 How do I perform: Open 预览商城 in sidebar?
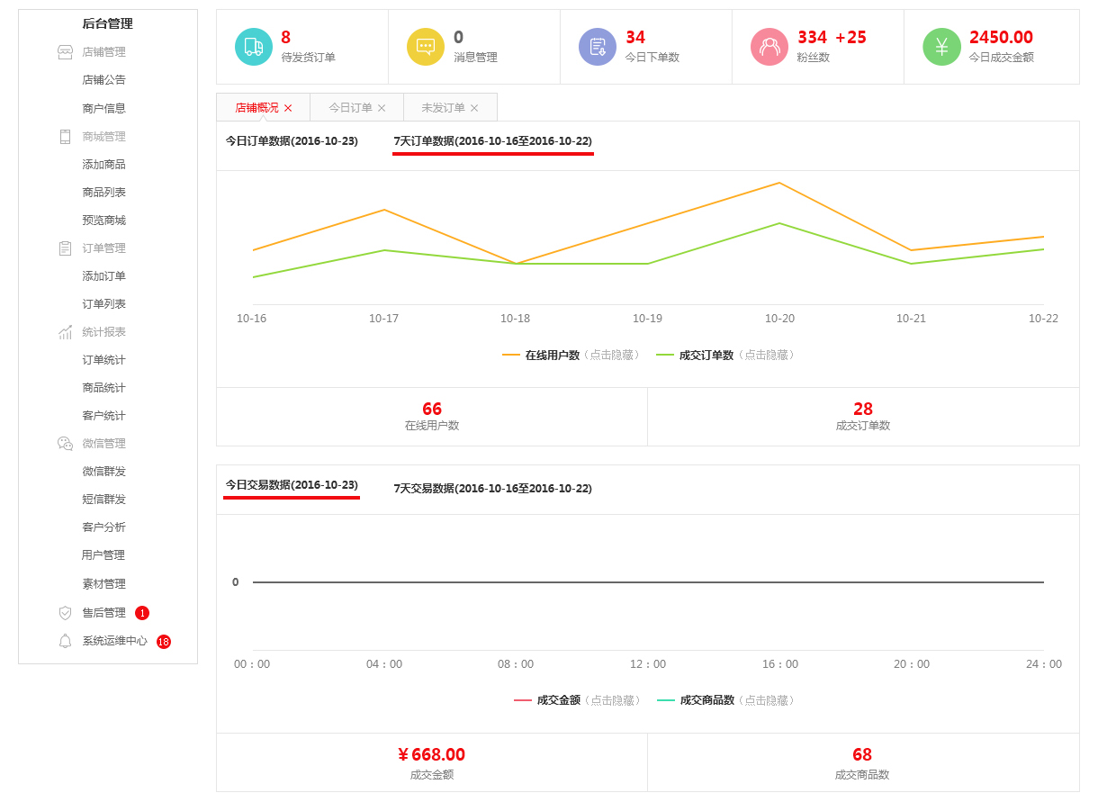[x=103, y=221]
